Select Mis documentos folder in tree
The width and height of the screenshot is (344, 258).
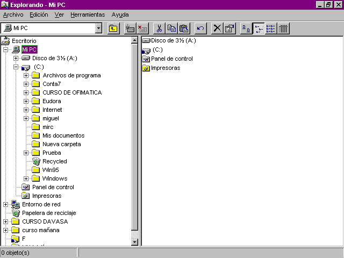36,135
